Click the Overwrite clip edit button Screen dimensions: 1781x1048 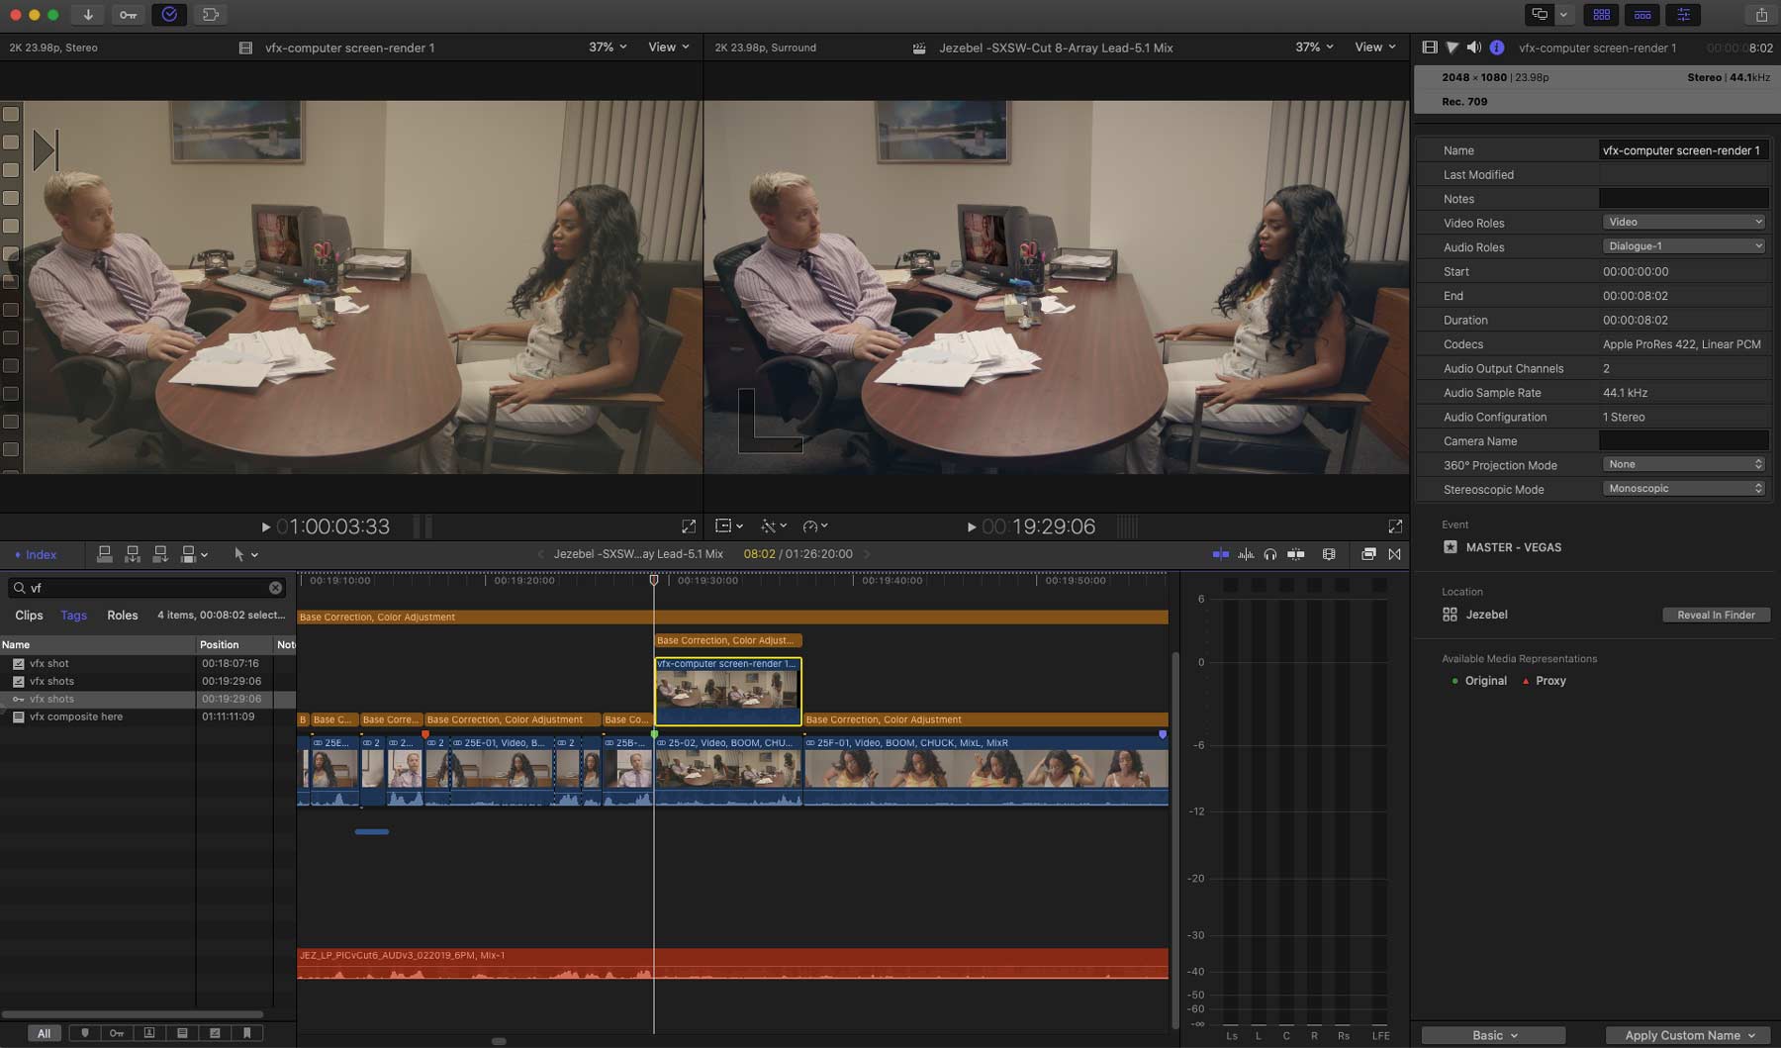(x=188, y=554)
